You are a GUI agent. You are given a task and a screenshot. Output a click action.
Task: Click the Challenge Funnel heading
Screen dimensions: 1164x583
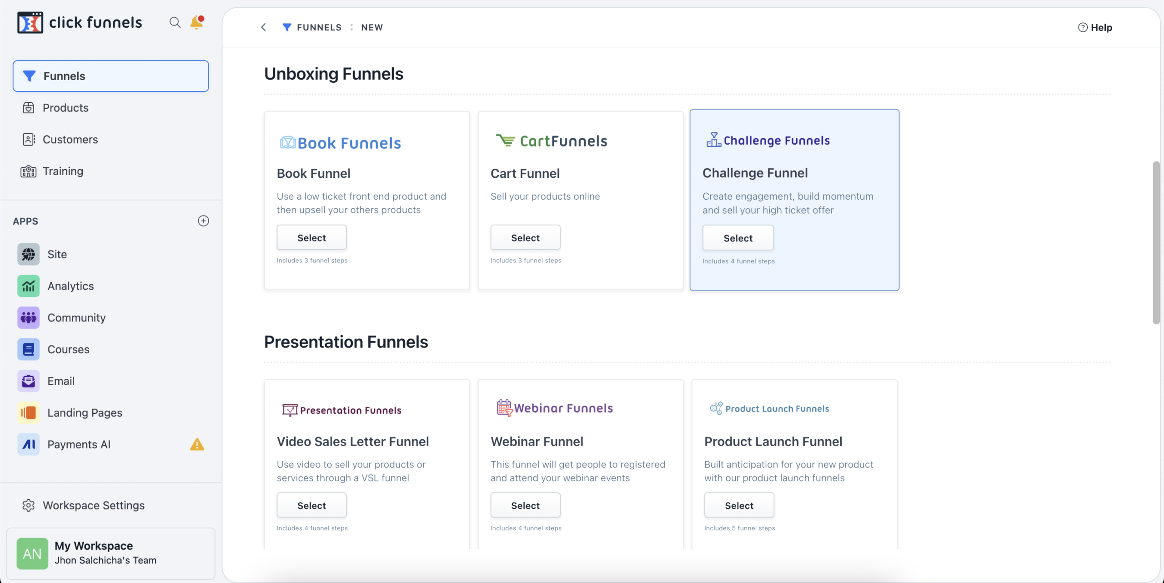click(755, 173)
